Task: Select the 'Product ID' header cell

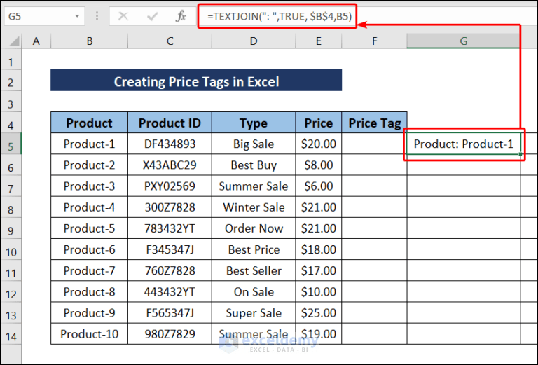Action: click(170, 123)
